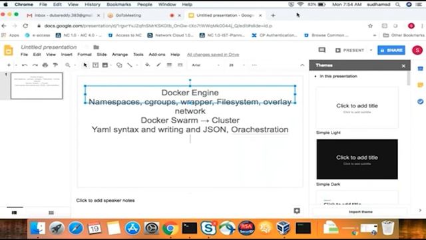426x240 pixels.
Task: Choose the select arrow cursor tool
Action: pos(85,65)
